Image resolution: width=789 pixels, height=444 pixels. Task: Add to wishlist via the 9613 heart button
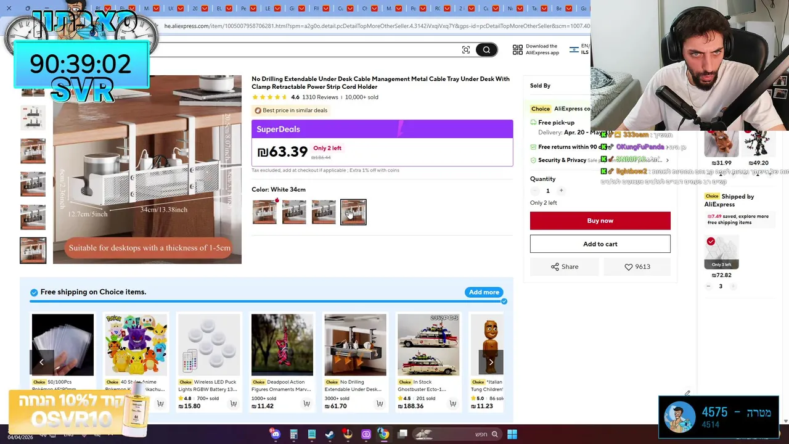[637, 266]
